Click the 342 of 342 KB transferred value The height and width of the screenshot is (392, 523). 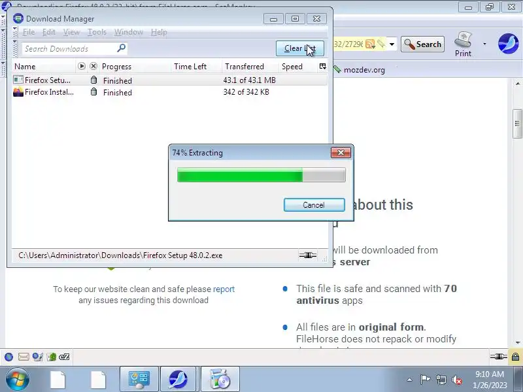point(246,92)
